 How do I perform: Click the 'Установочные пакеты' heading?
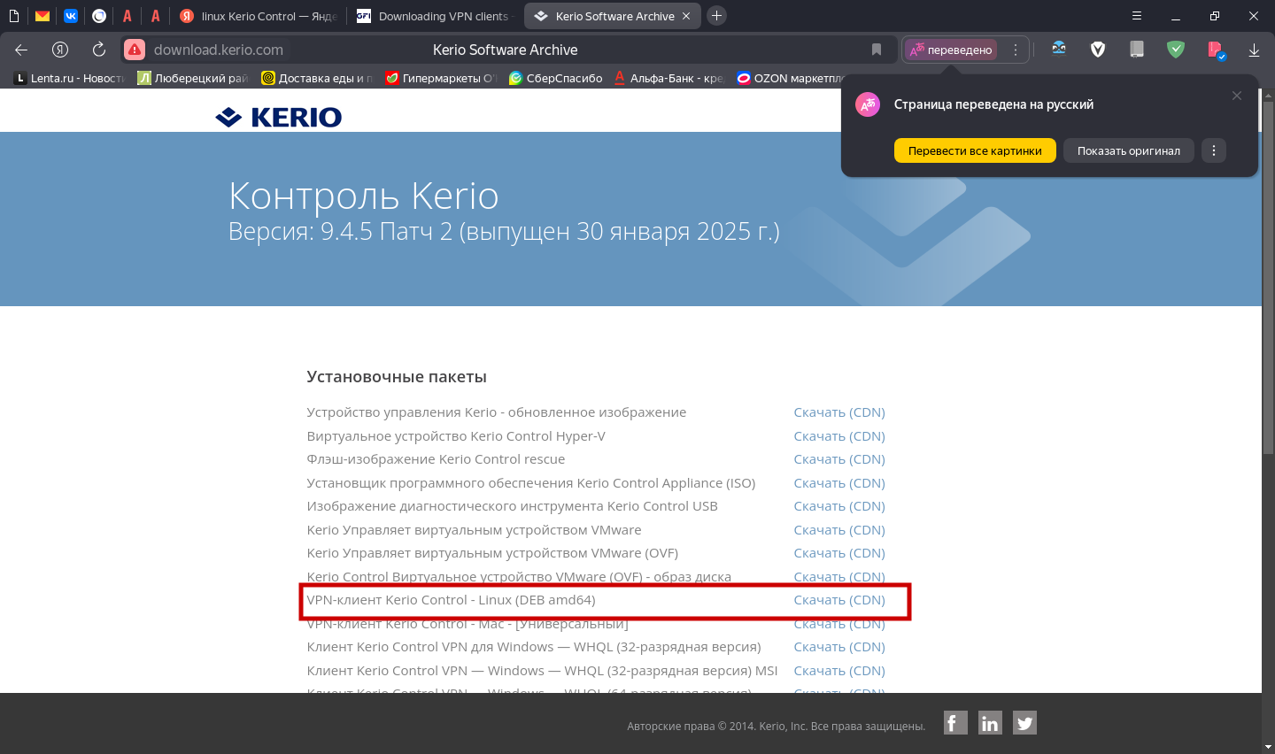coord(397,377)
